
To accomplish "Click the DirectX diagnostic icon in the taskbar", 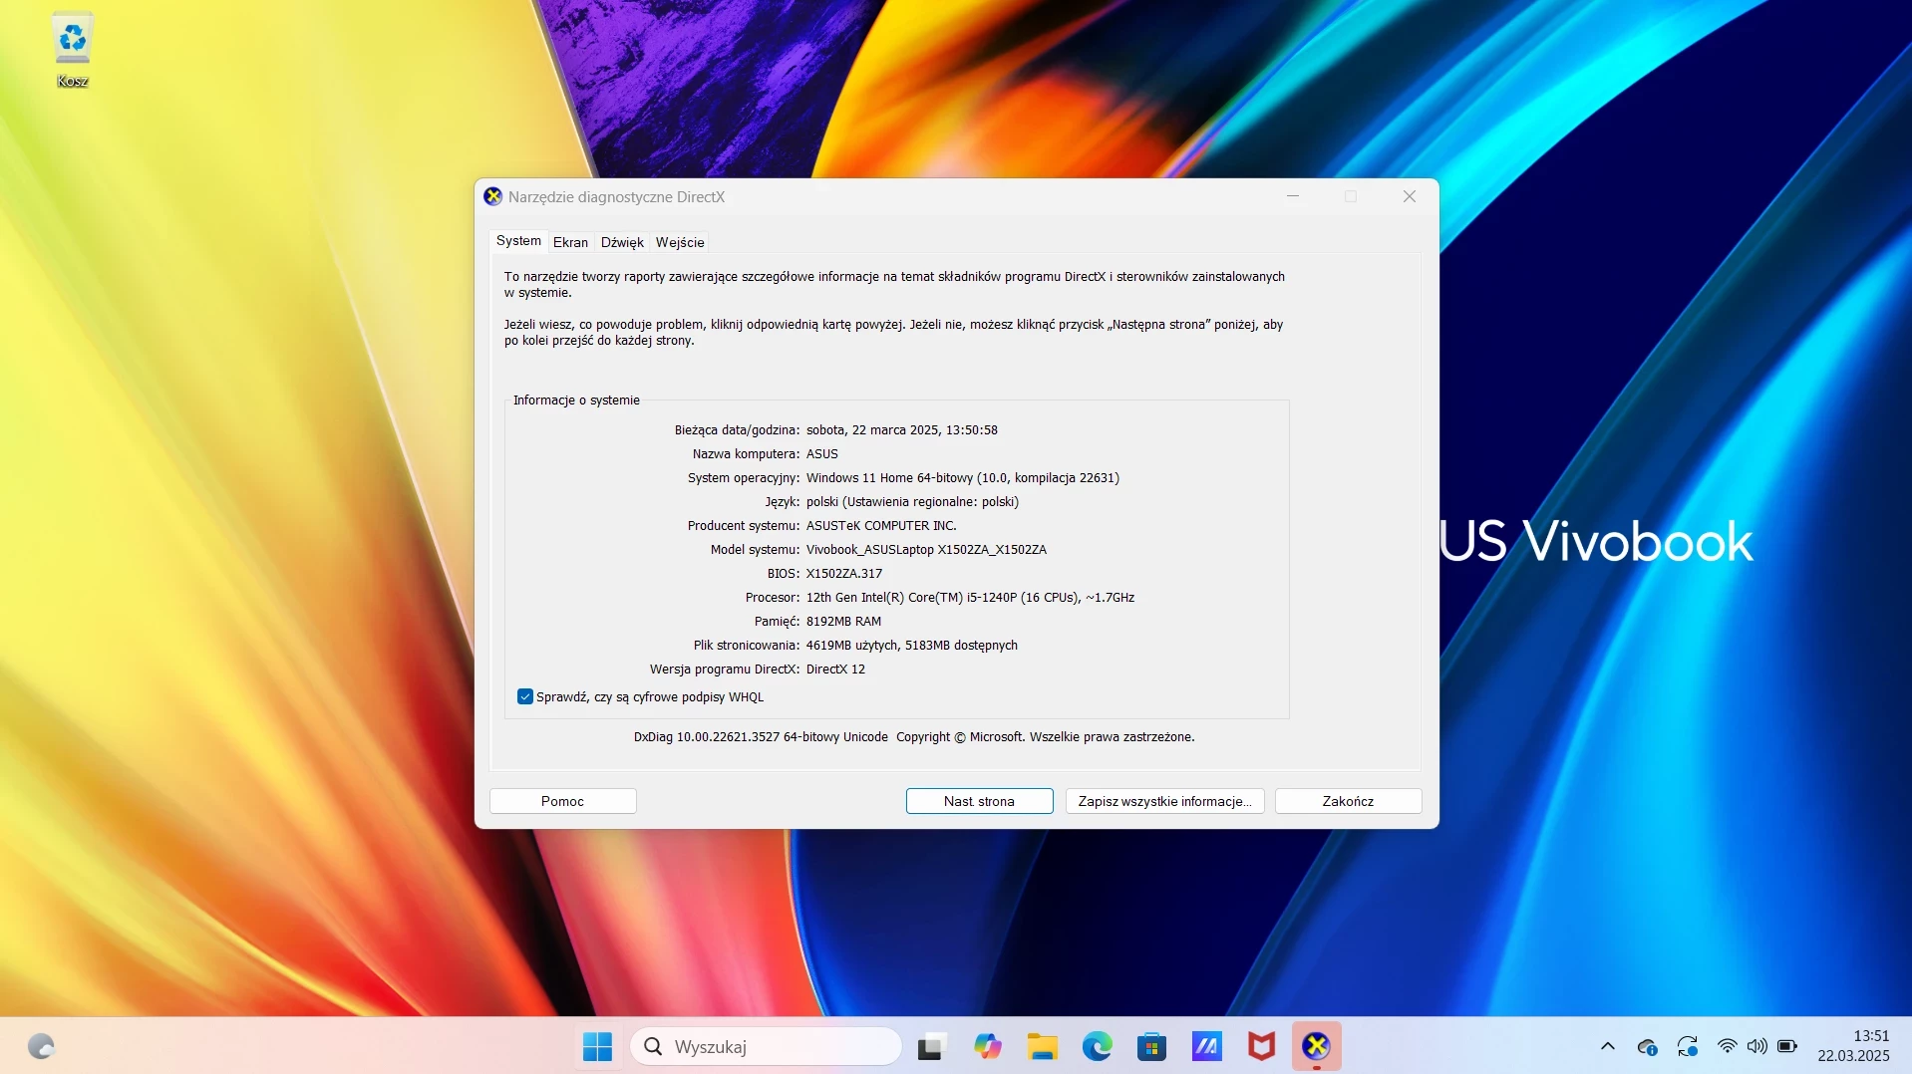I will (1316, 1046).
